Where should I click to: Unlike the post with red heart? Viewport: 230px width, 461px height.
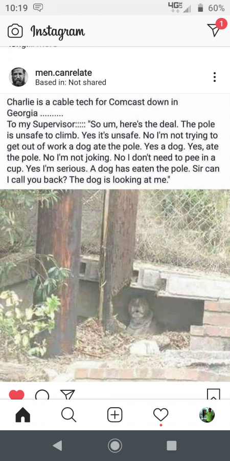[x=16, y=394]
